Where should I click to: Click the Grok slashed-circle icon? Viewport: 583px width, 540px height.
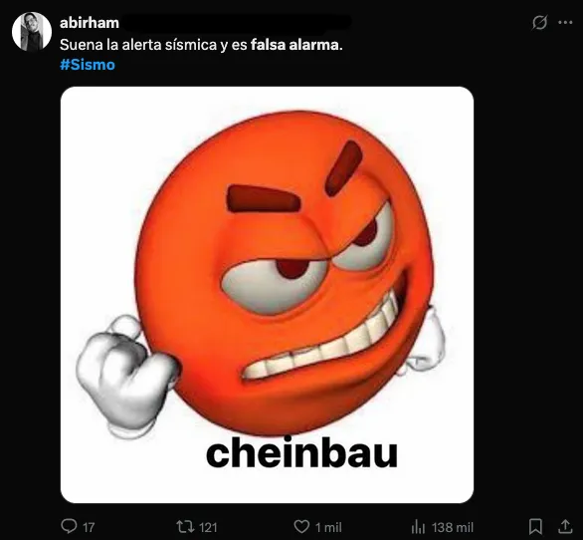pos(539,23)
